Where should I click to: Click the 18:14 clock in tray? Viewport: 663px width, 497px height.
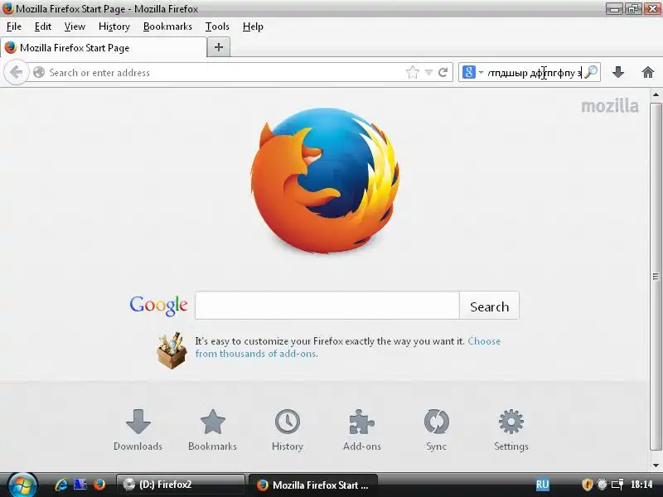[x=641, y=485]
